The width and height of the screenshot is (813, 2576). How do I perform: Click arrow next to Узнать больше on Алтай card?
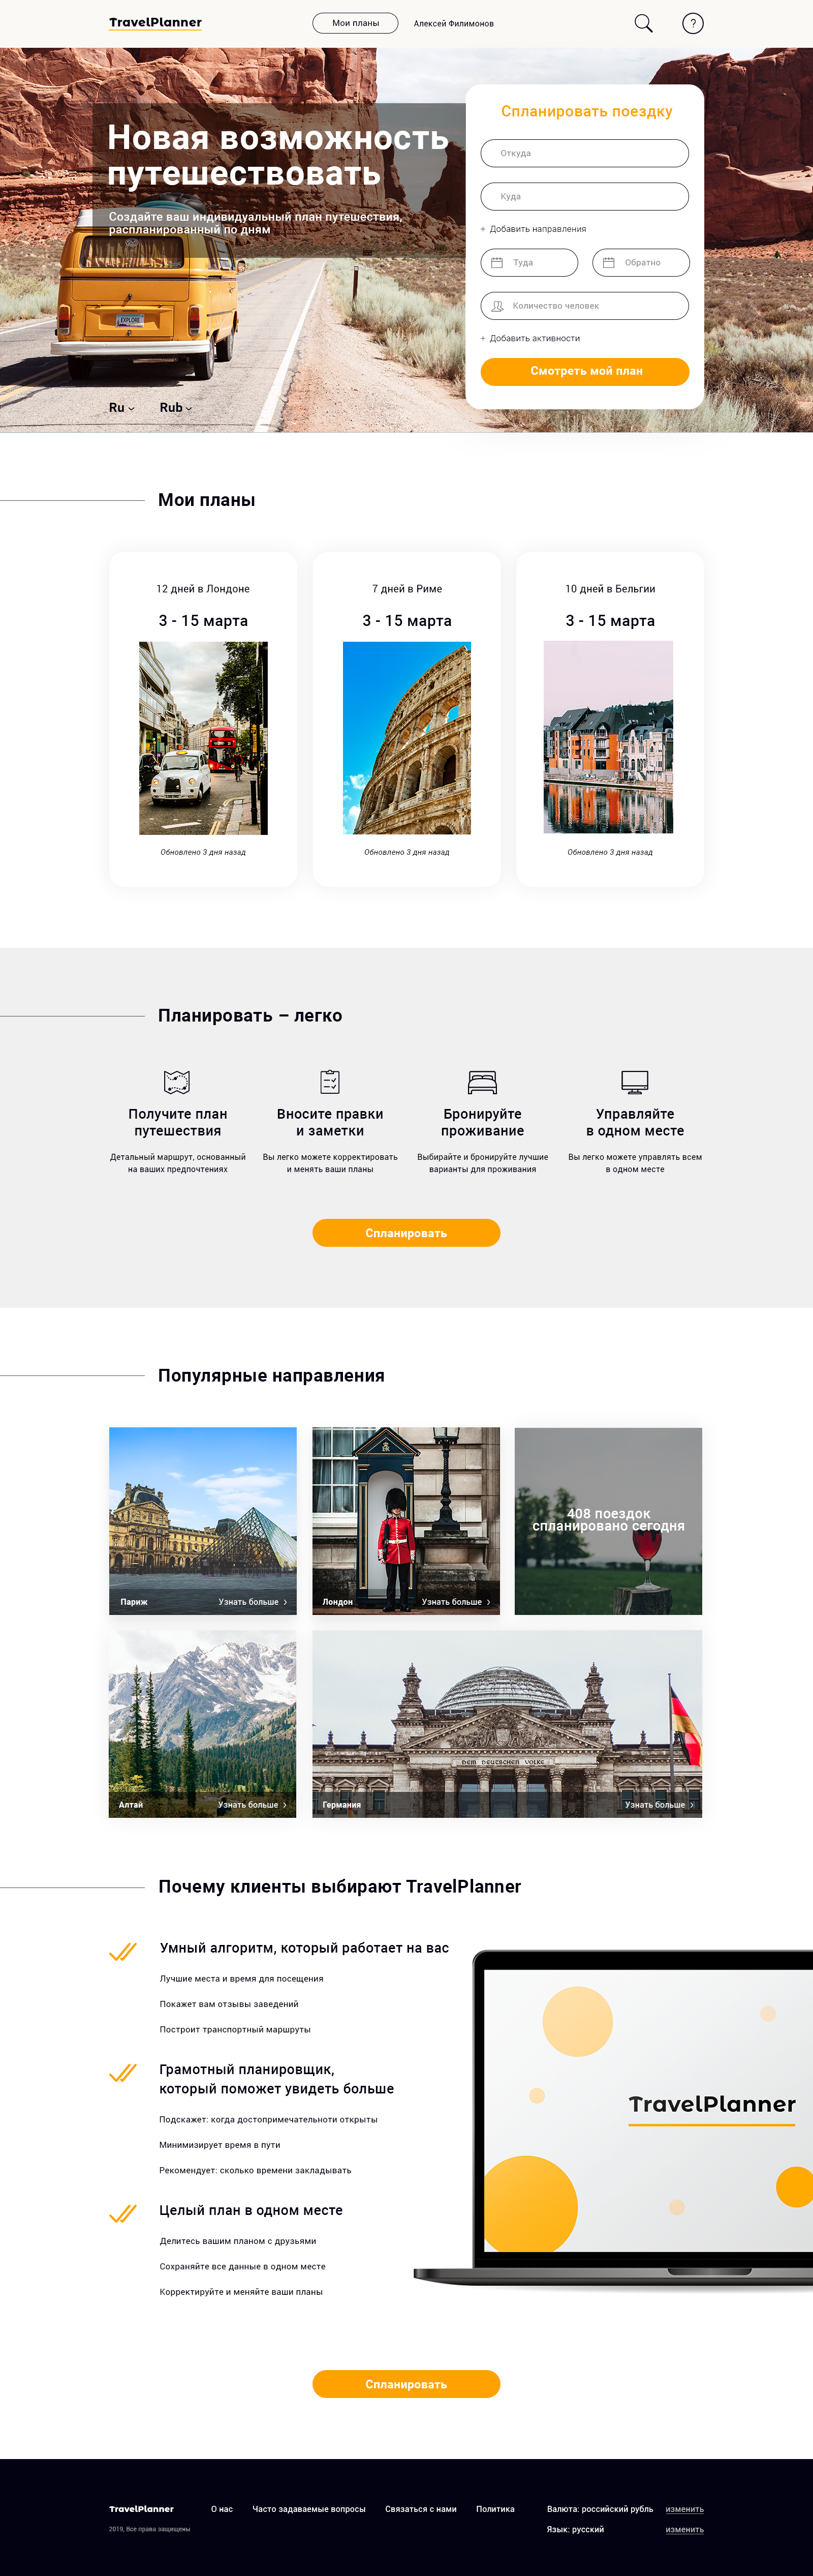click(x=285, y=1805)
